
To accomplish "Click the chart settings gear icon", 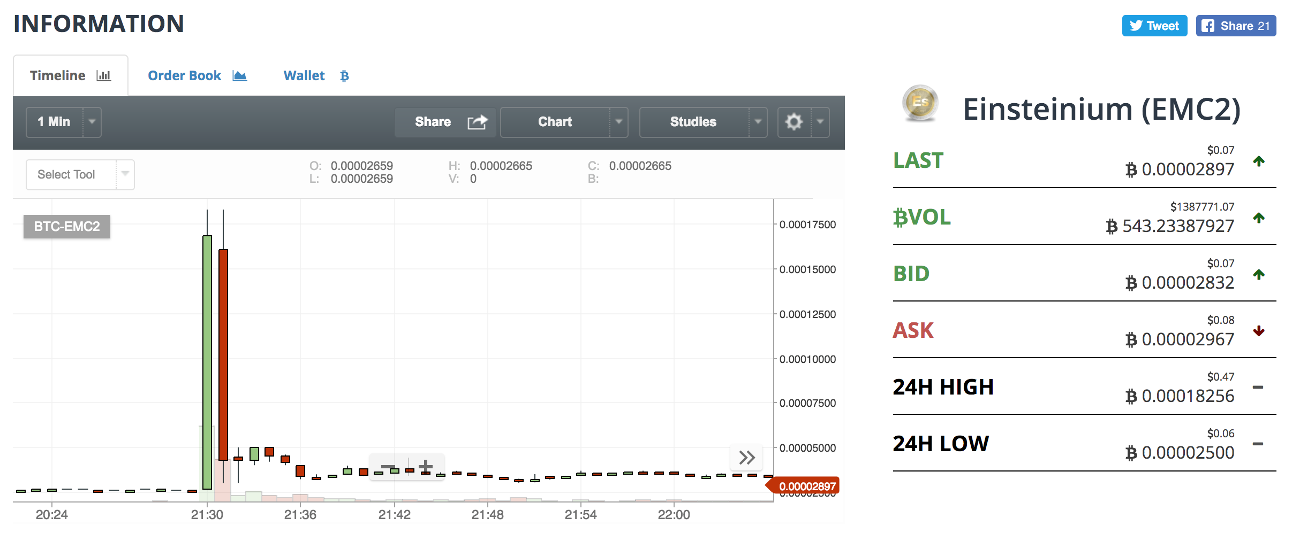I will (794, 122).
